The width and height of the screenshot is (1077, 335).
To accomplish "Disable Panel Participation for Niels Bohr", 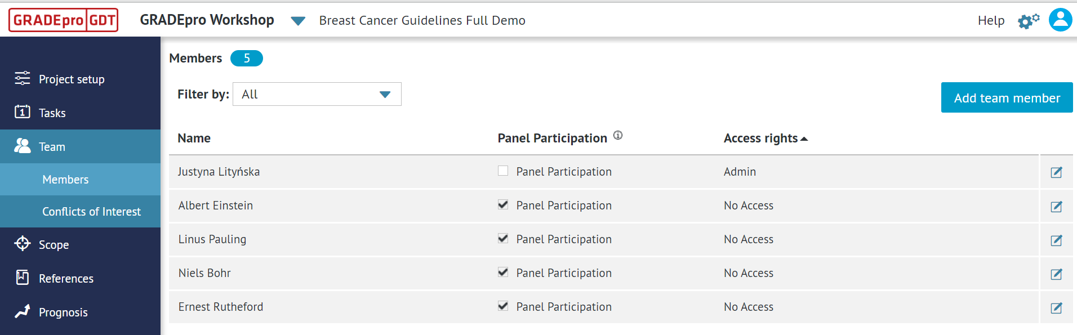I will tap(502, 272).
